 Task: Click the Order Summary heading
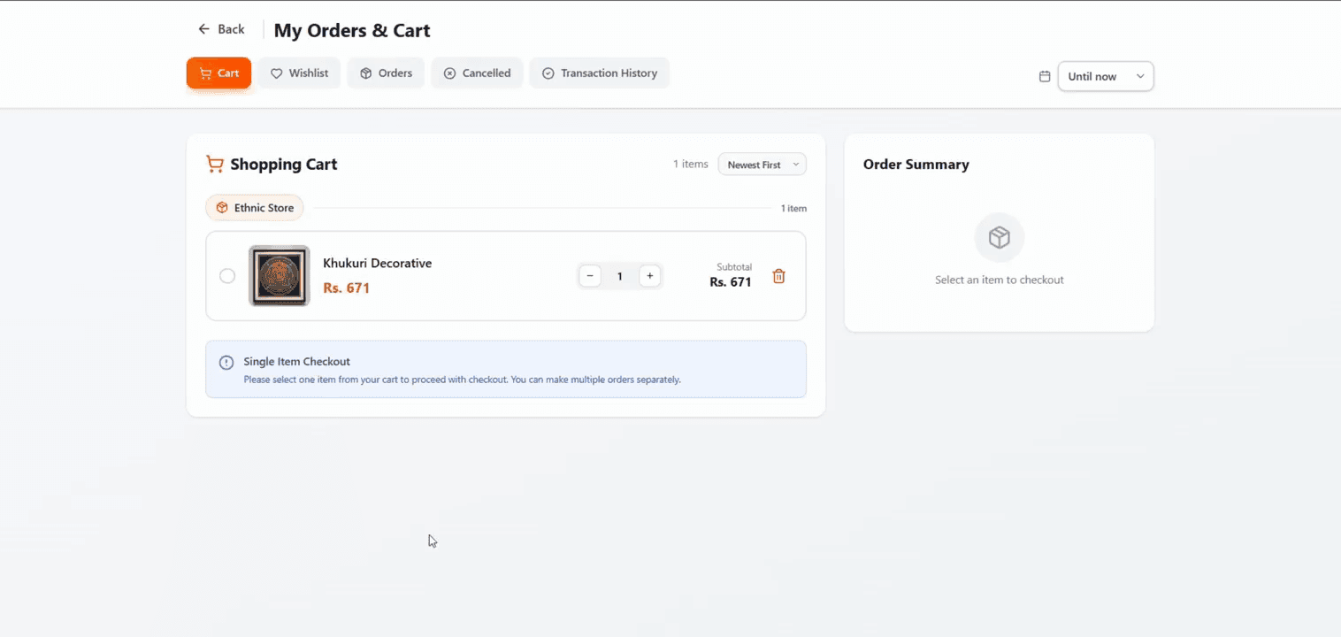point(916,165)
